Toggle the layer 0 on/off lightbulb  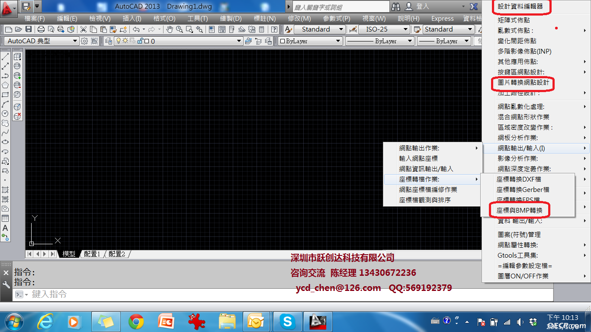[118, 41]
